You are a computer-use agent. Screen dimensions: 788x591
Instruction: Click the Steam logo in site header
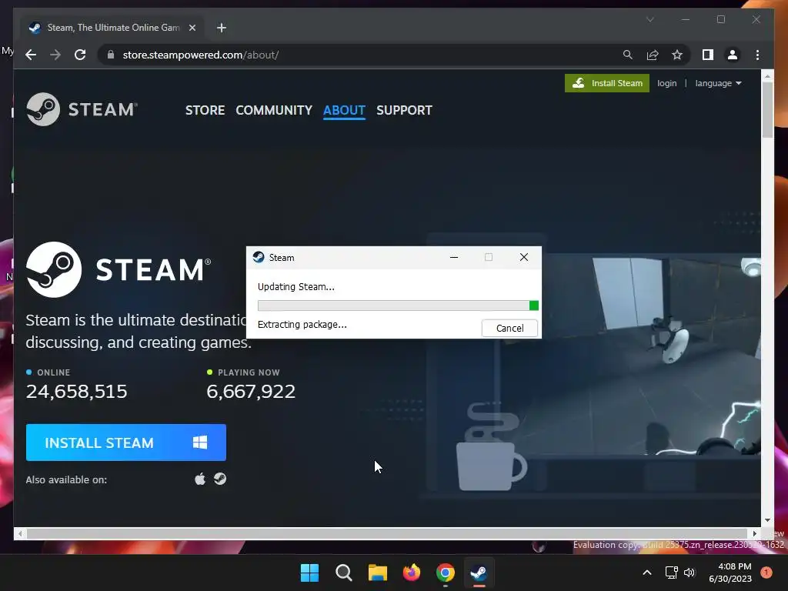[82, 109]
